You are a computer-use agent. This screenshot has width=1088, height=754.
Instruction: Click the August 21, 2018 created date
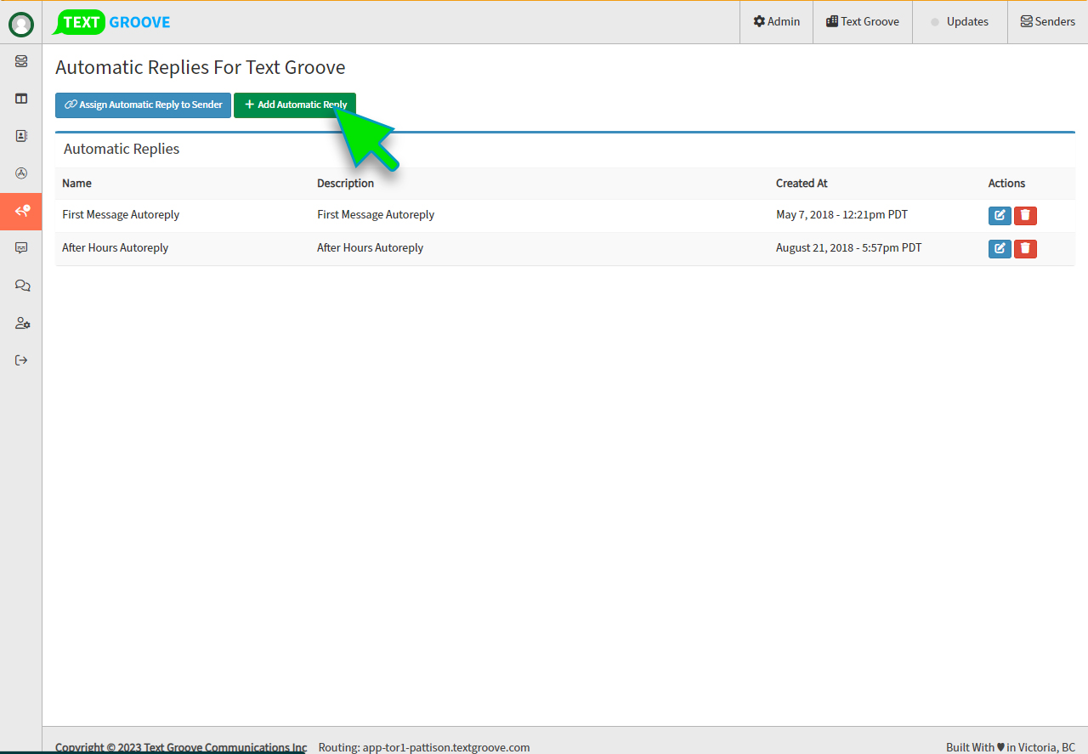pos(848,247)
